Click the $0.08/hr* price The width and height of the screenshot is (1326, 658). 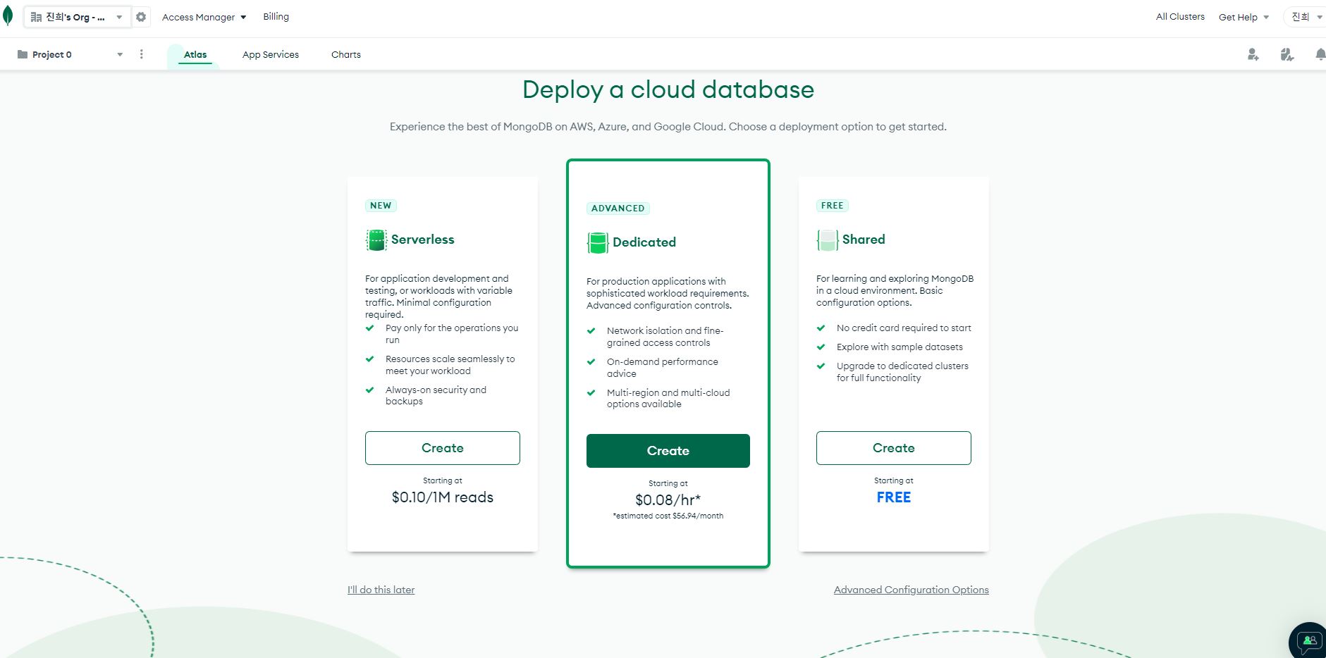[668, 500]
